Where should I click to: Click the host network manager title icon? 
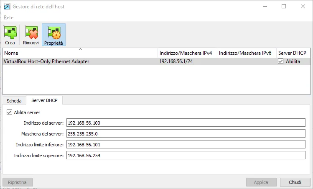click(7, 6)
